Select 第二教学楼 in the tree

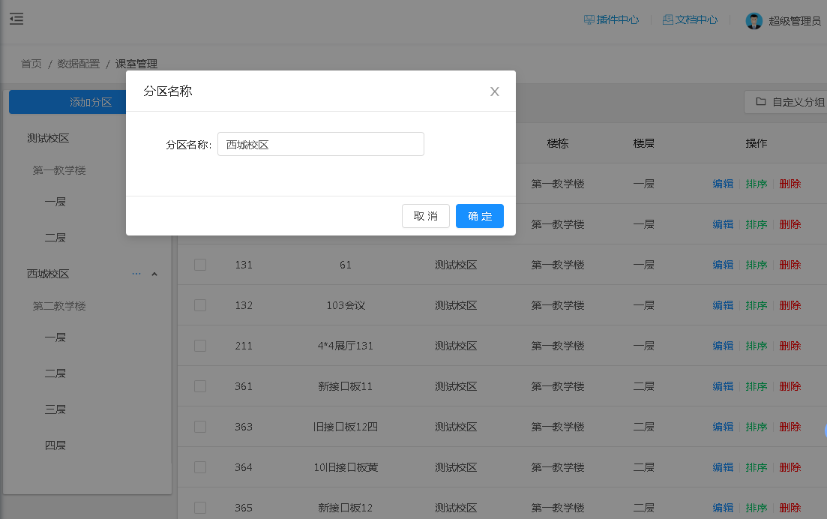click(x=59, y=306)
